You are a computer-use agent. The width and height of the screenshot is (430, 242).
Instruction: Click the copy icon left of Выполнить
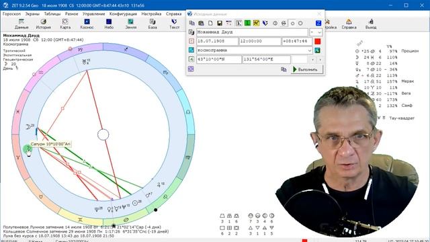tap(284, 69)
